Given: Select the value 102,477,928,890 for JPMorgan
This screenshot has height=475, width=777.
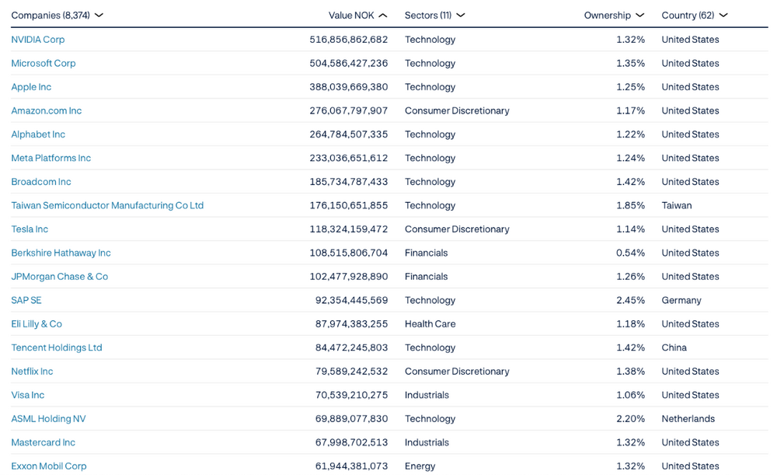Looking at the screenshot, I should pos(348,276).
